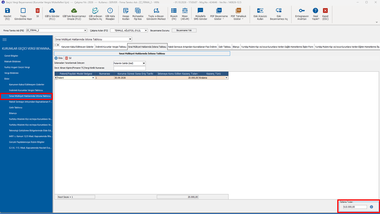Toggle the sidebar hamburger menu

pos(4,39)
